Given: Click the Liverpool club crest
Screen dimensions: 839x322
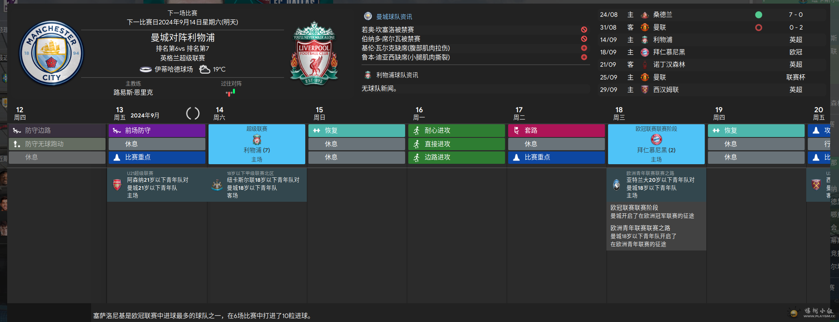Looking at the screenshot, I should pos(314,53).
